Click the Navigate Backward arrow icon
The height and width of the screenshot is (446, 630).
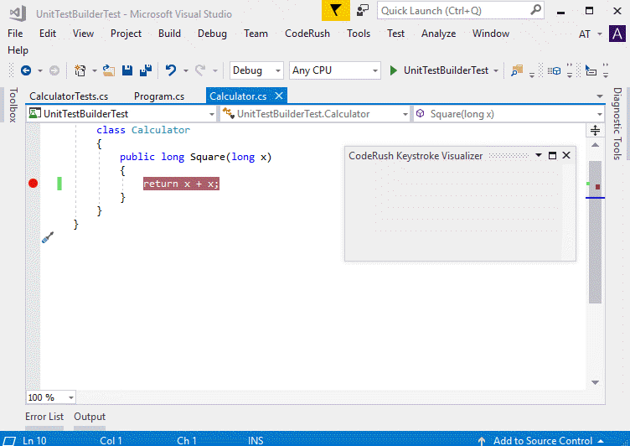click(25, 70)
